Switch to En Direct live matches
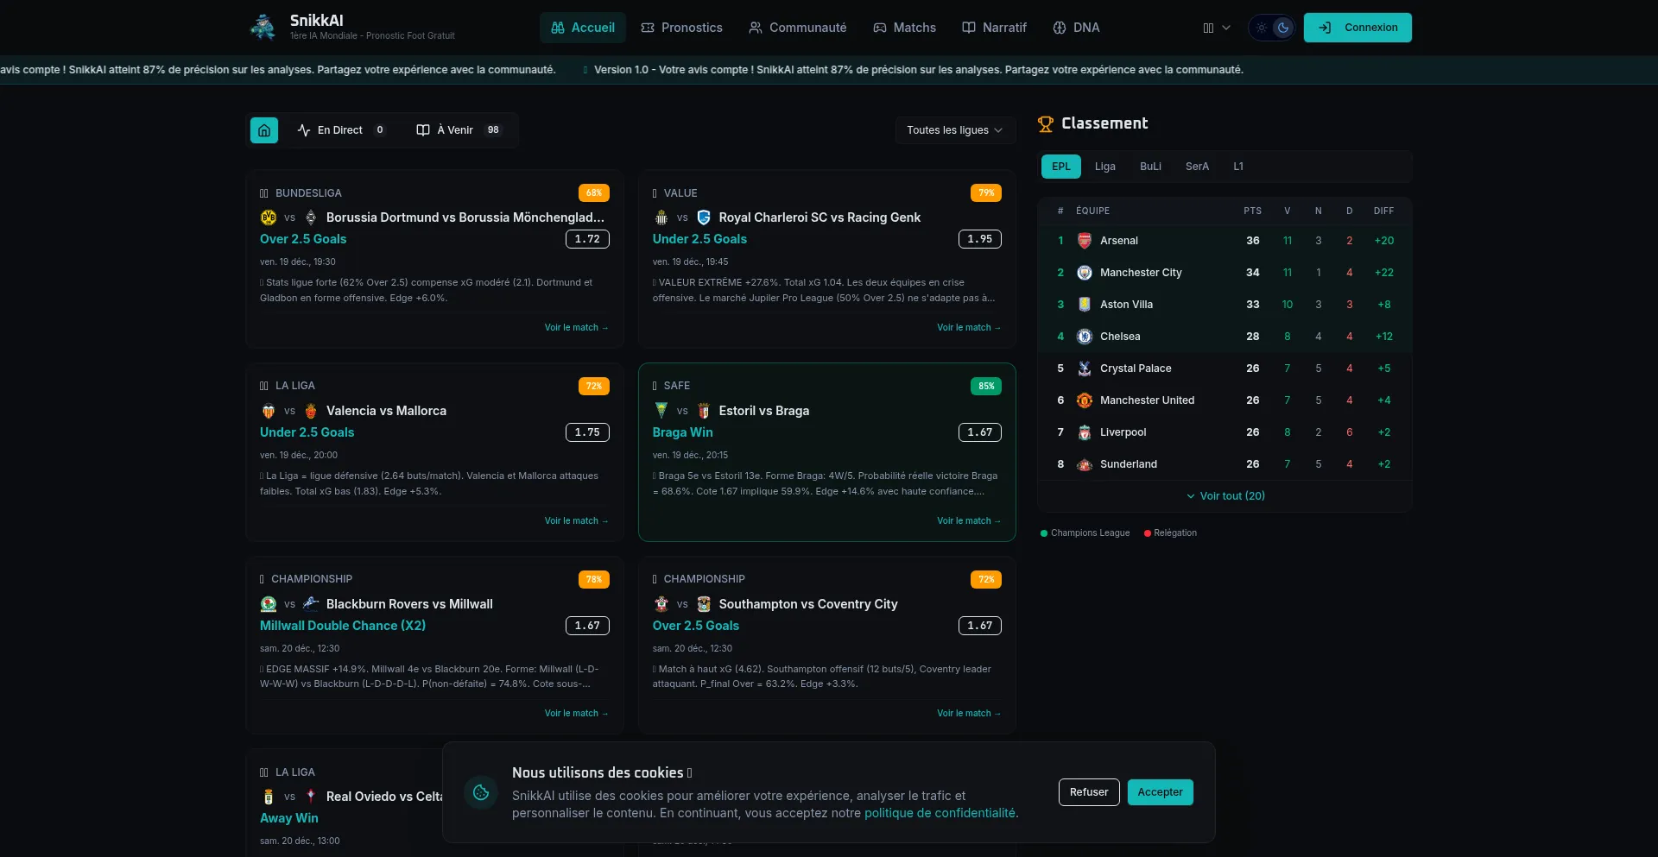Image resolution: width=1658 pixels, height=857 pixels. 340,130
